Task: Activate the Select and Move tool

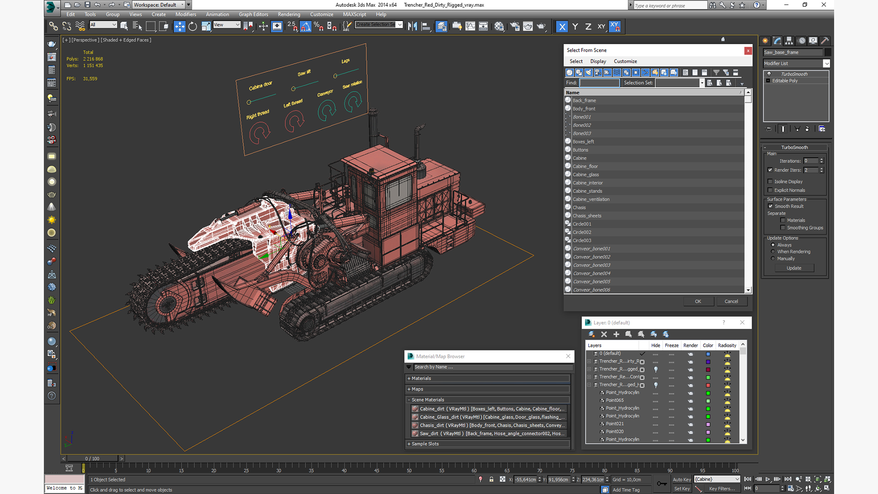Action: (x=179, y=27)
